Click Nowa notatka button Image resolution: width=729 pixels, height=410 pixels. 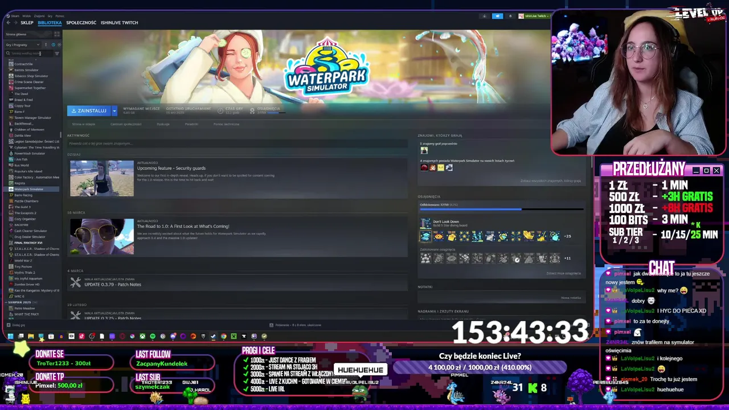tap(571, 298)
